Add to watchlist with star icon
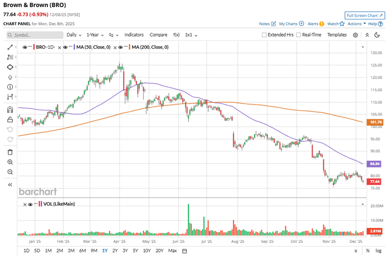The height and width of the screenshot is (258, 388). tap(342, 24)
